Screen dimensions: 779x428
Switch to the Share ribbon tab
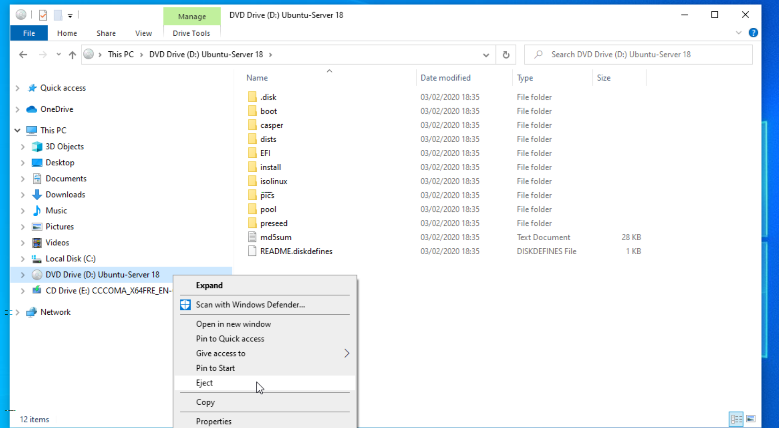(x=106, y=33)
